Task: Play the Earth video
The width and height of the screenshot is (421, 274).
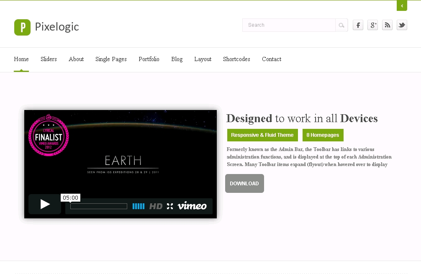Action: point(45,204)
